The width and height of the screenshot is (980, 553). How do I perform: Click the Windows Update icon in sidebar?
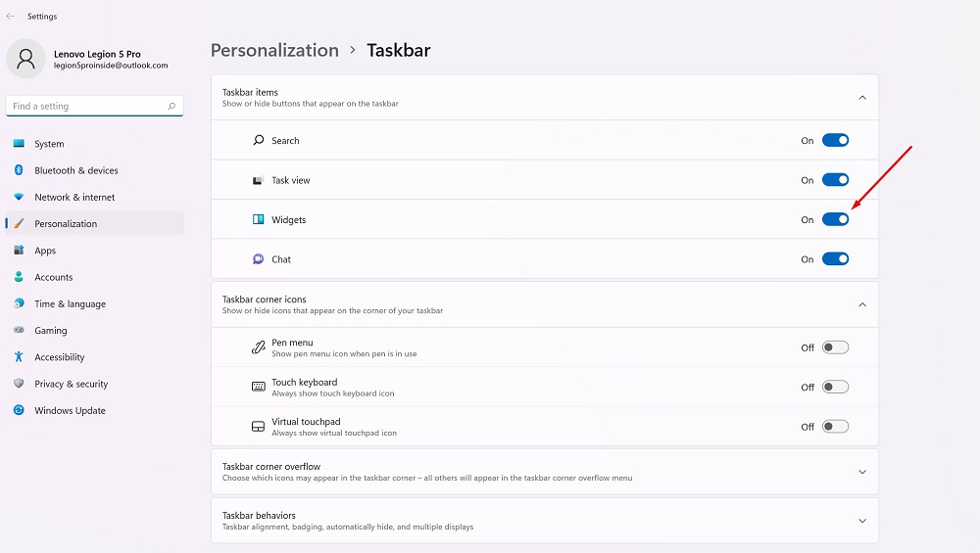(19, 410)
